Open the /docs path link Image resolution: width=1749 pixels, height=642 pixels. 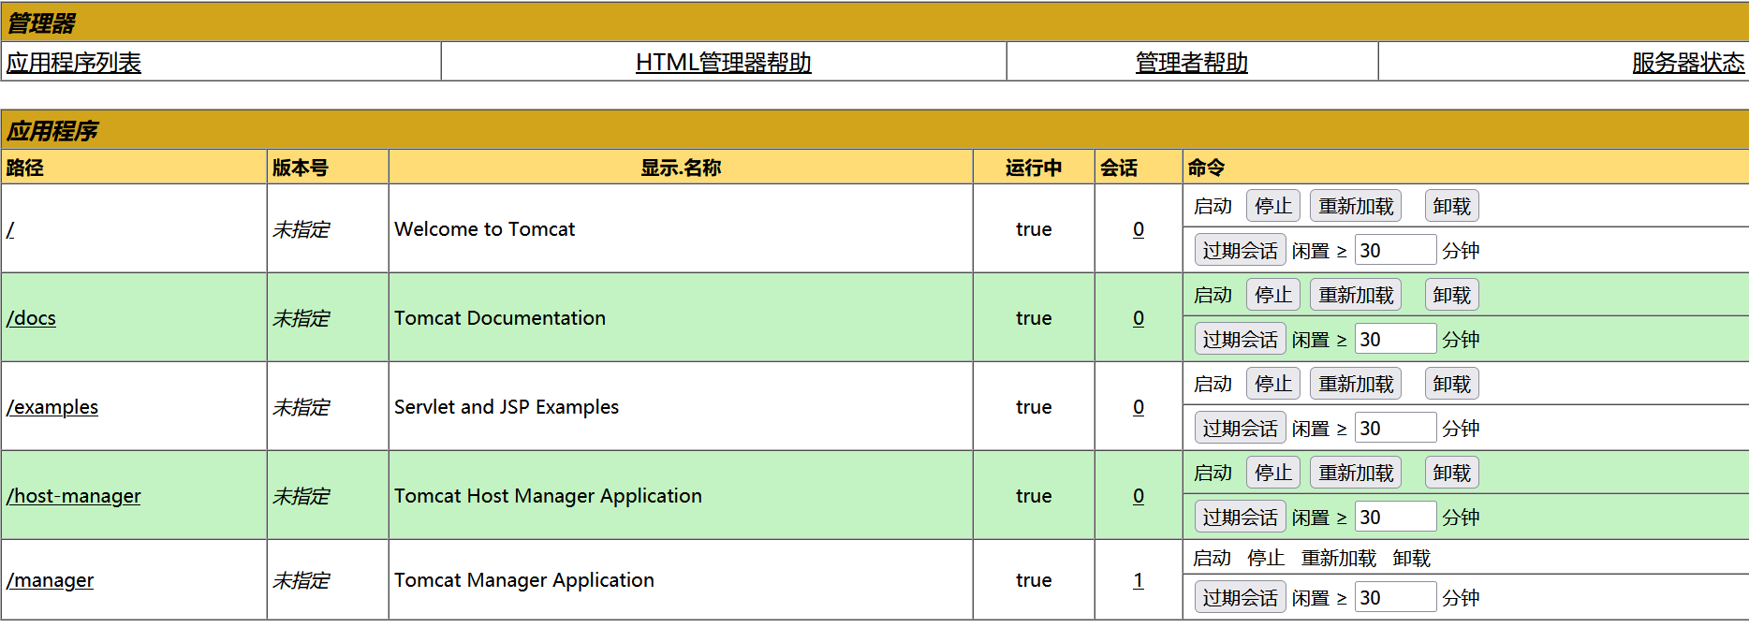[x=31, y=318]
